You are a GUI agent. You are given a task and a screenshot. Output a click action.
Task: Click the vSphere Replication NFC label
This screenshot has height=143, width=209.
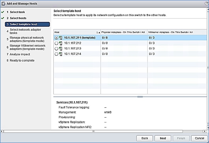(x=75, y=127)
